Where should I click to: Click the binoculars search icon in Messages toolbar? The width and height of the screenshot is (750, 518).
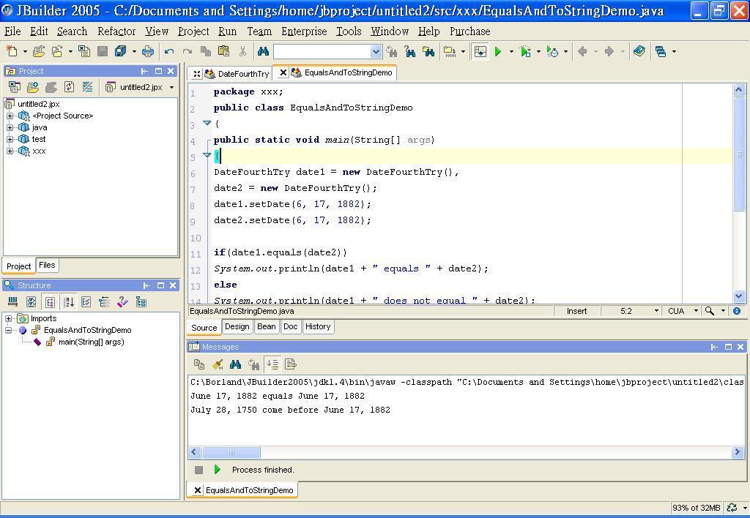235,364
